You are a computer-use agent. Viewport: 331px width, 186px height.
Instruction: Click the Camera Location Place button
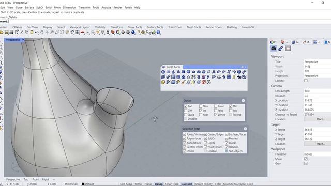tap(317, 119)
